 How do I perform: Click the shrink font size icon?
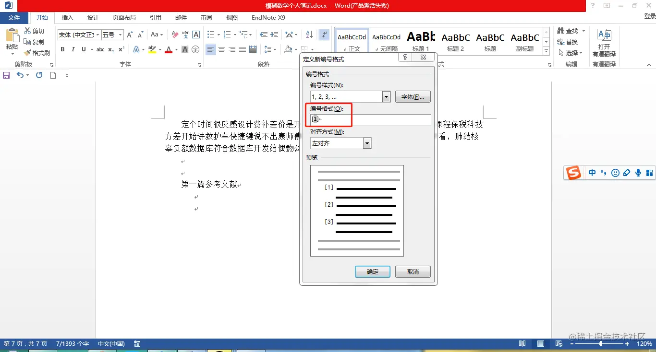pyautogui.click(x=140, y=35)
